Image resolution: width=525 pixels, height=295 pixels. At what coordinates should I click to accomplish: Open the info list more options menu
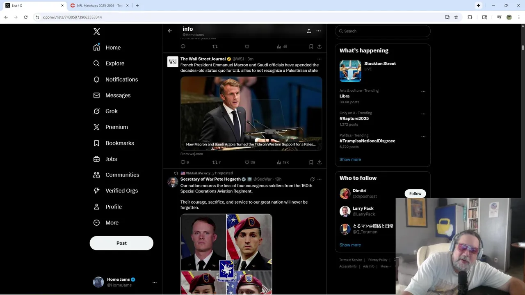point(318,31)
